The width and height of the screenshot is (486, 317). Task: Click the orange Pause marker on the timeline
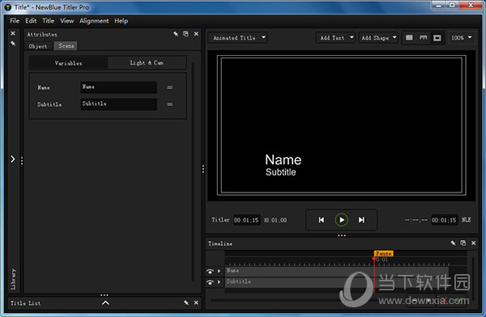(x=384, y=254)
